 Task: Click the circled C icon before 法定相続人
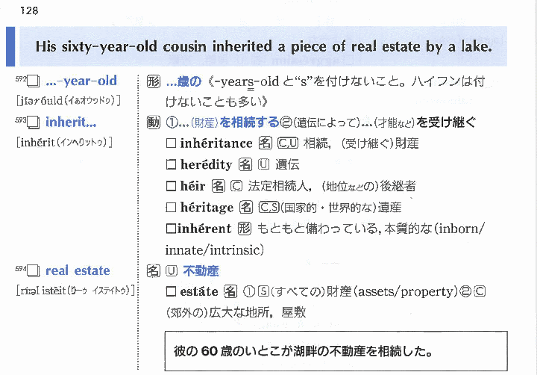(236, 186)
